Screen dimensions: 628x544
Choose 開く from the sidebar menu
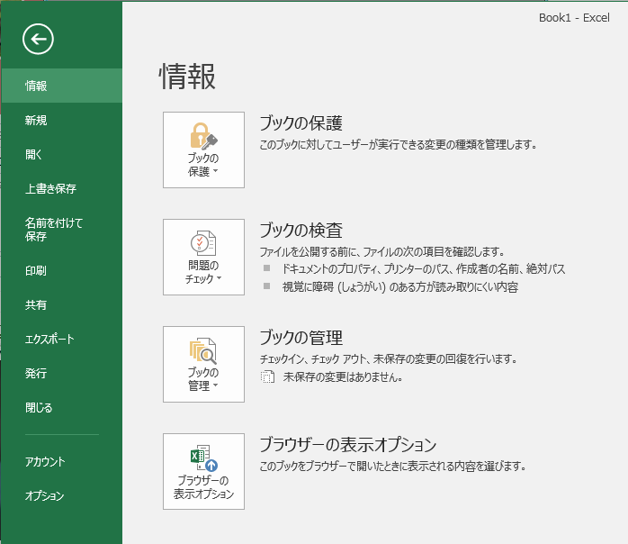[62, 154]
